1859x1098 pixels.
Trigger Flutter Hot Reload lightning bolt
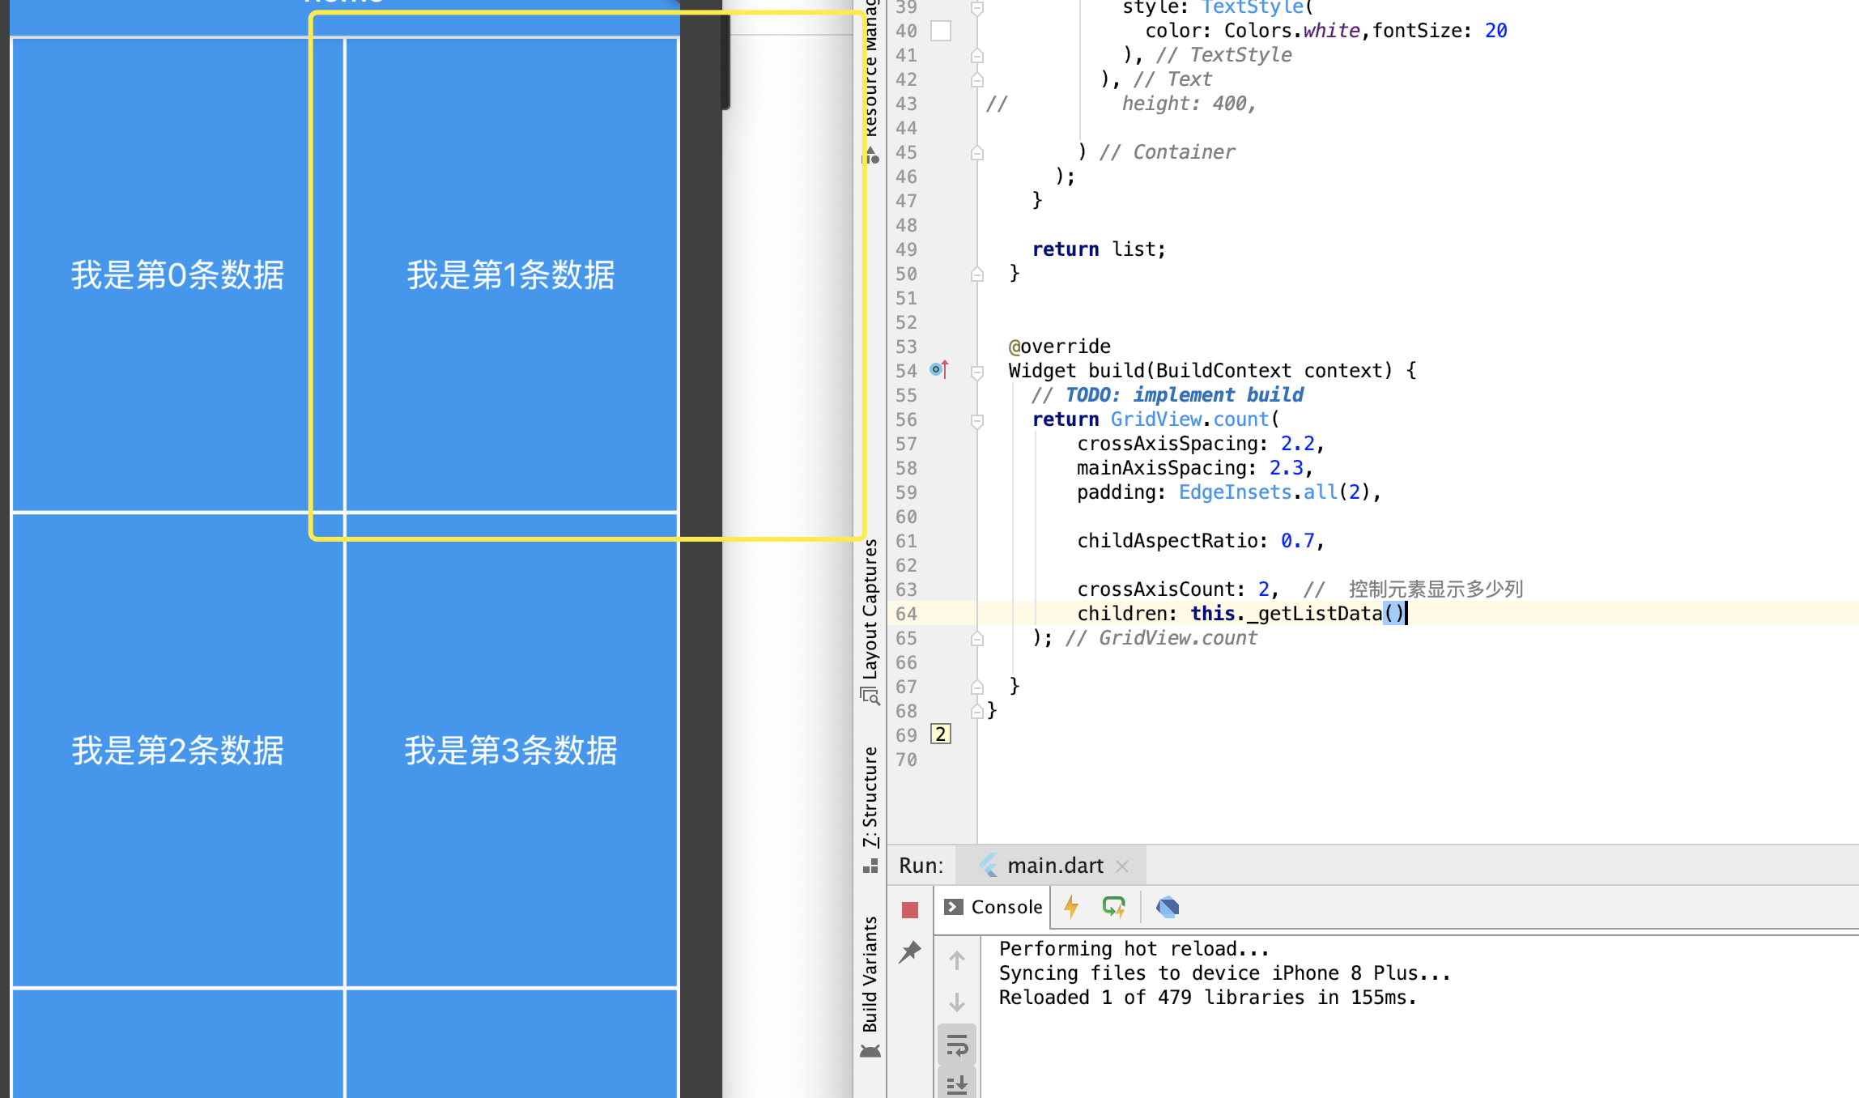1071,907
